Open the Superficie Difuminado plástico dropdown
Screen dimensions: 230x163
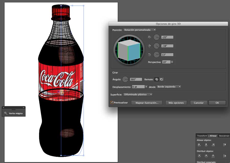(x=138, y=94)
